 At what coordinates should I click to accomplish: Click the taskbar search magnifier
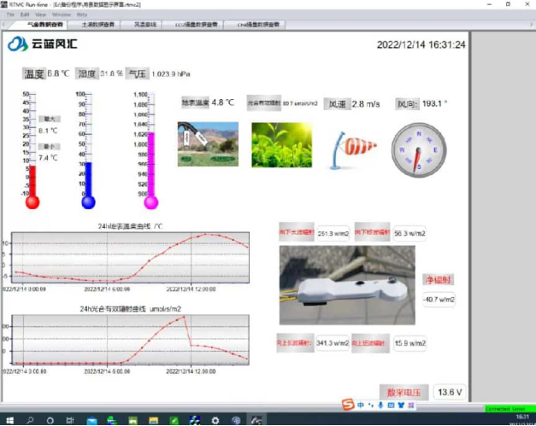[30, 420]
